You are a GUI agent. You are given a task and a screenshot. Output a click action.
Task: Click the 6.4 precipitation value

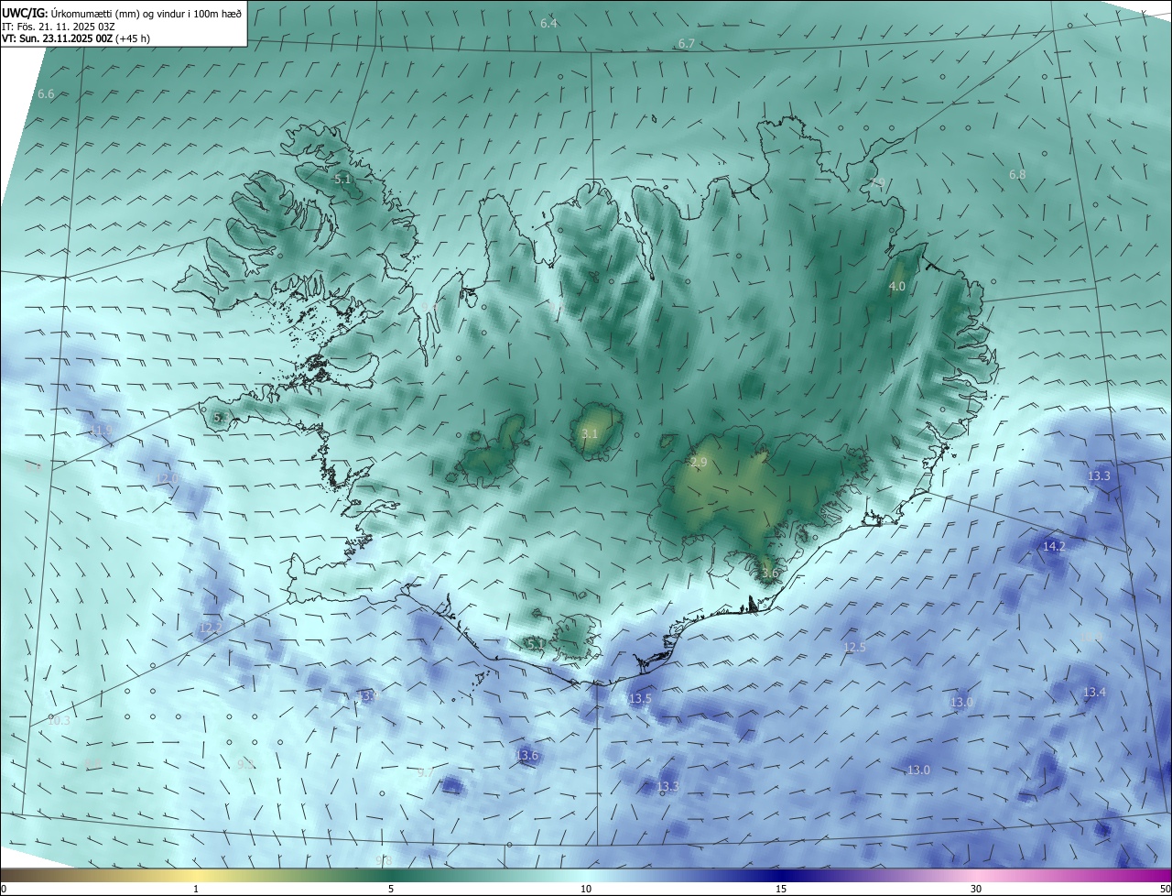(548, 23)
